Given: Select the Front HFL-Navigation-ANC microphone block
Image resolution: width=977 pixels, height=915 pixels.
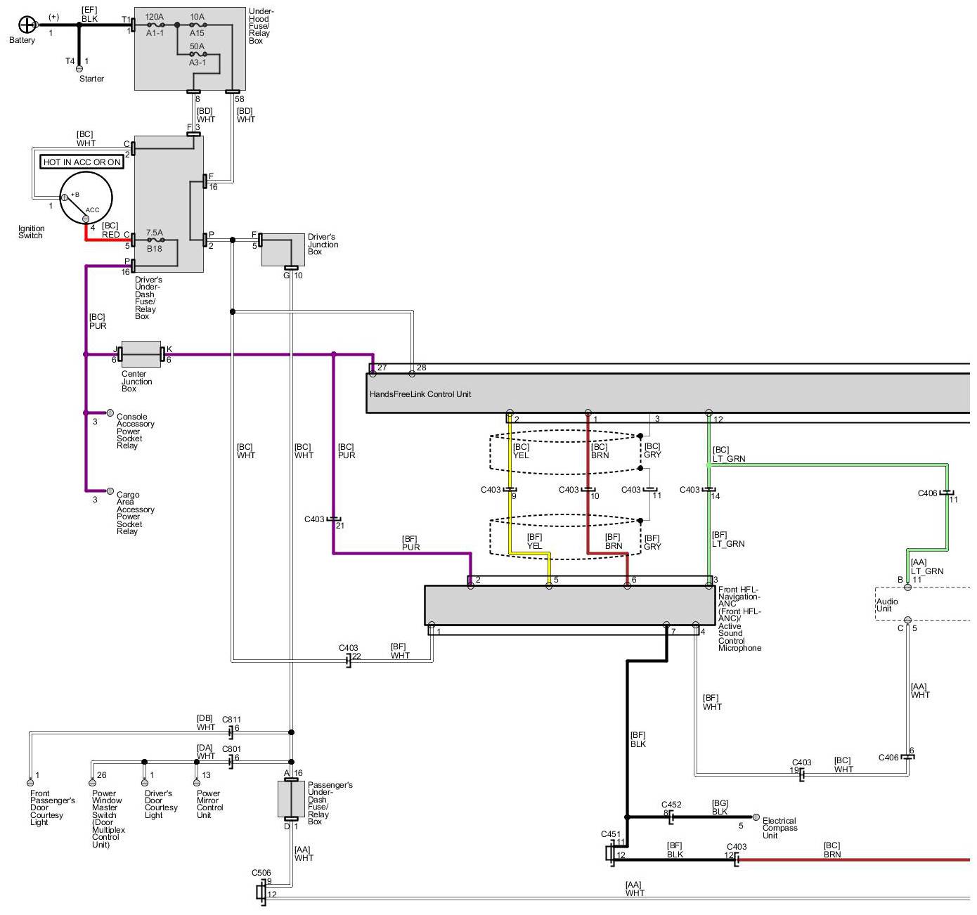Looking at the screenshot, I should [569, 605].
